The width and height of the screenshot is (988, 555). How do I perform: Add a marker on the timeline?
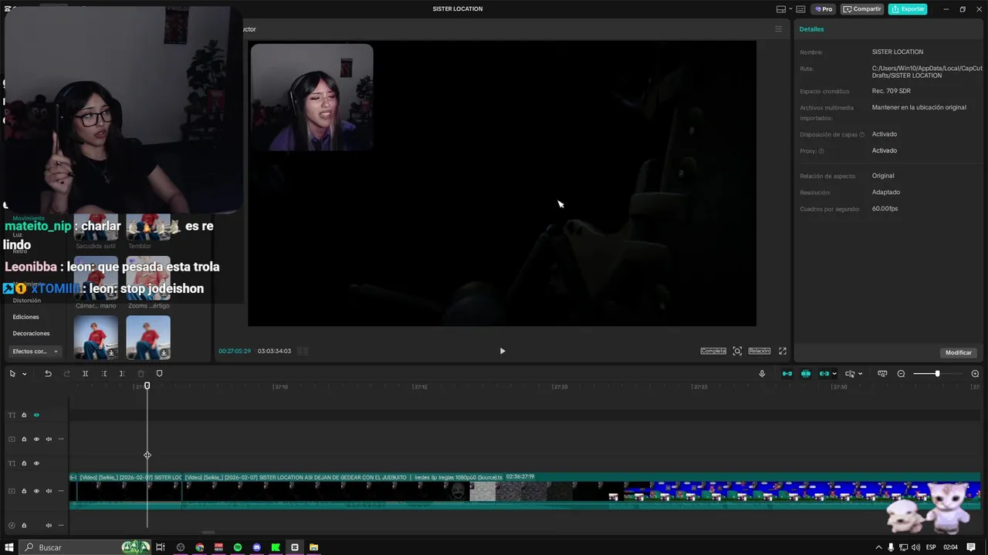coord(159,374)
